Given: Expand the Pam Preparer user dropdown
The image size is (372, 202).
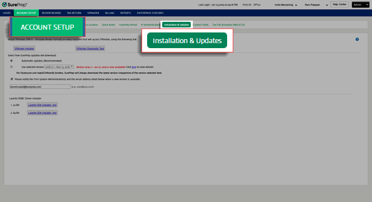Looking at the screenshot, I should (316, 4).
